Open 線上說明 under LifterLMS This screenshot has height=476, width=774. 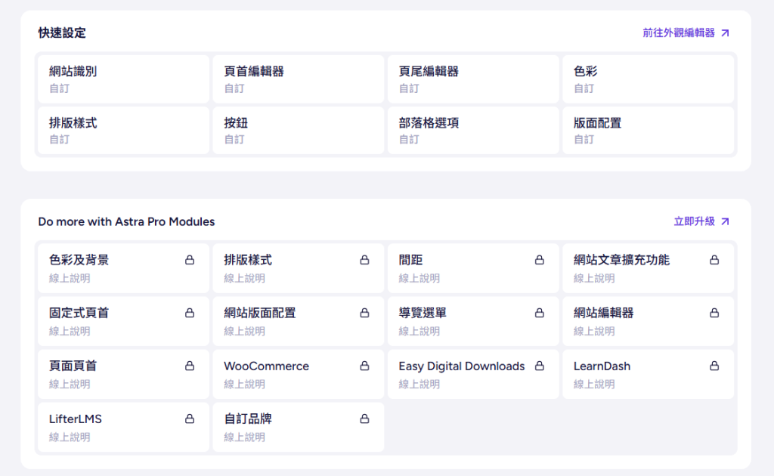click(x=70, y=437)
